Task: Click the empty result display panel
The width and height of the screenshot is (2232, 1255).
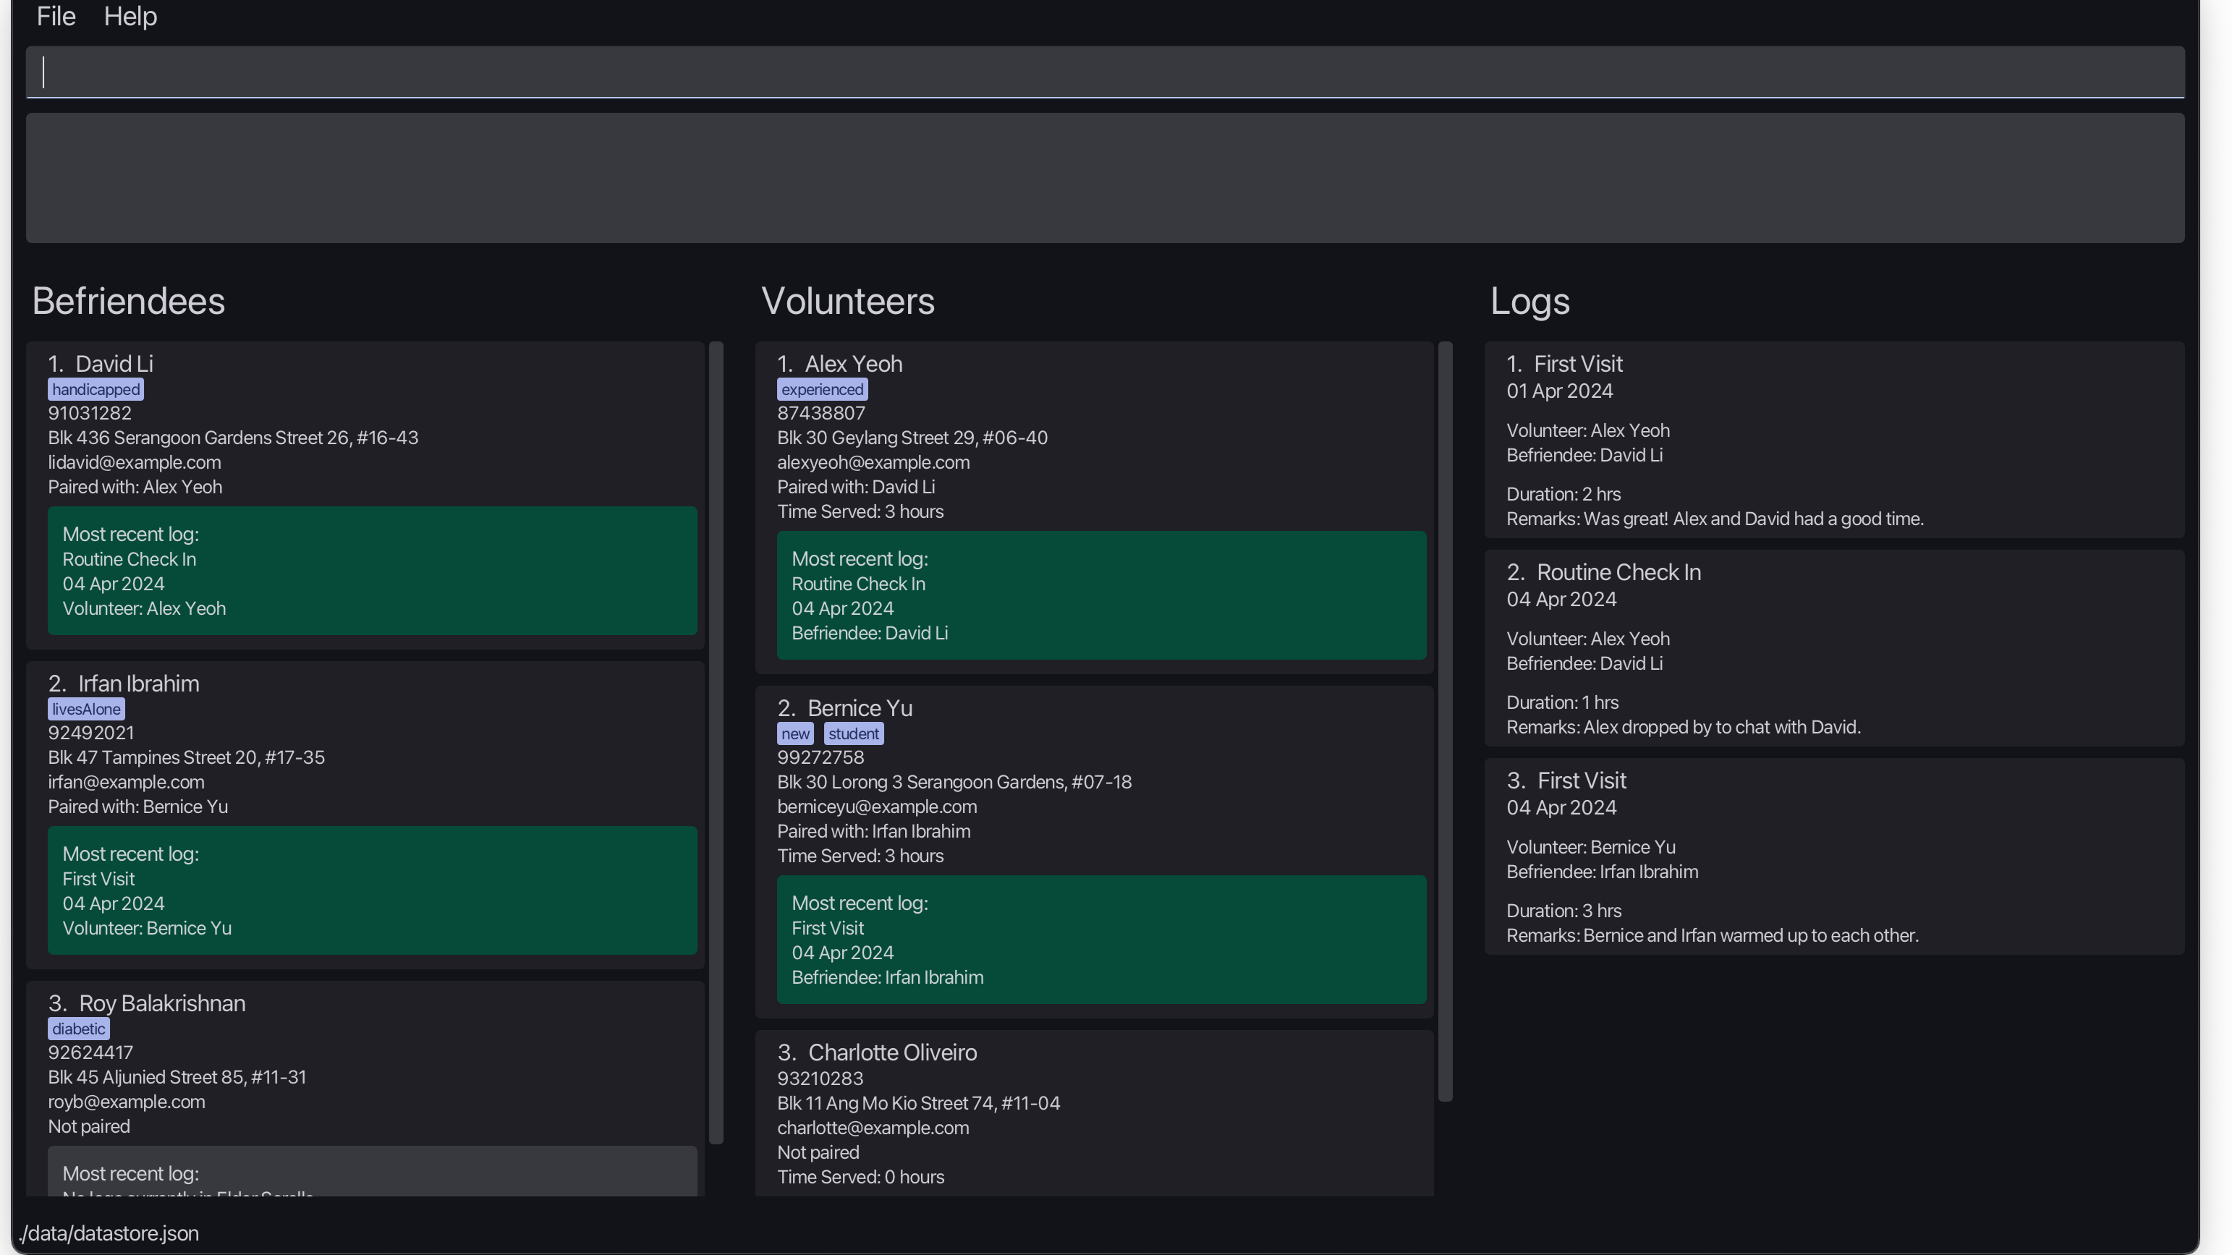Action: 1105,177
